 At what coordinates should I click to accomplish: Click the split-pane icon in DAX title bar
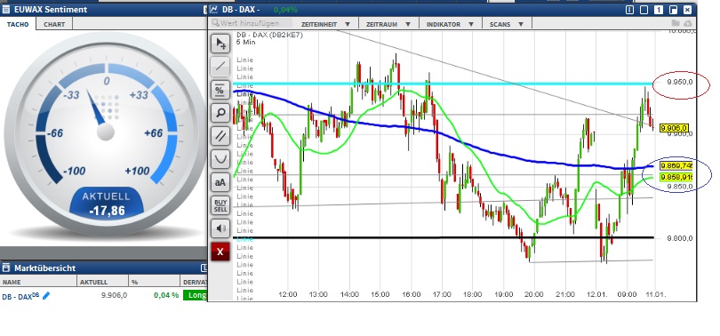pyautogui.click(x=629, y=10)
